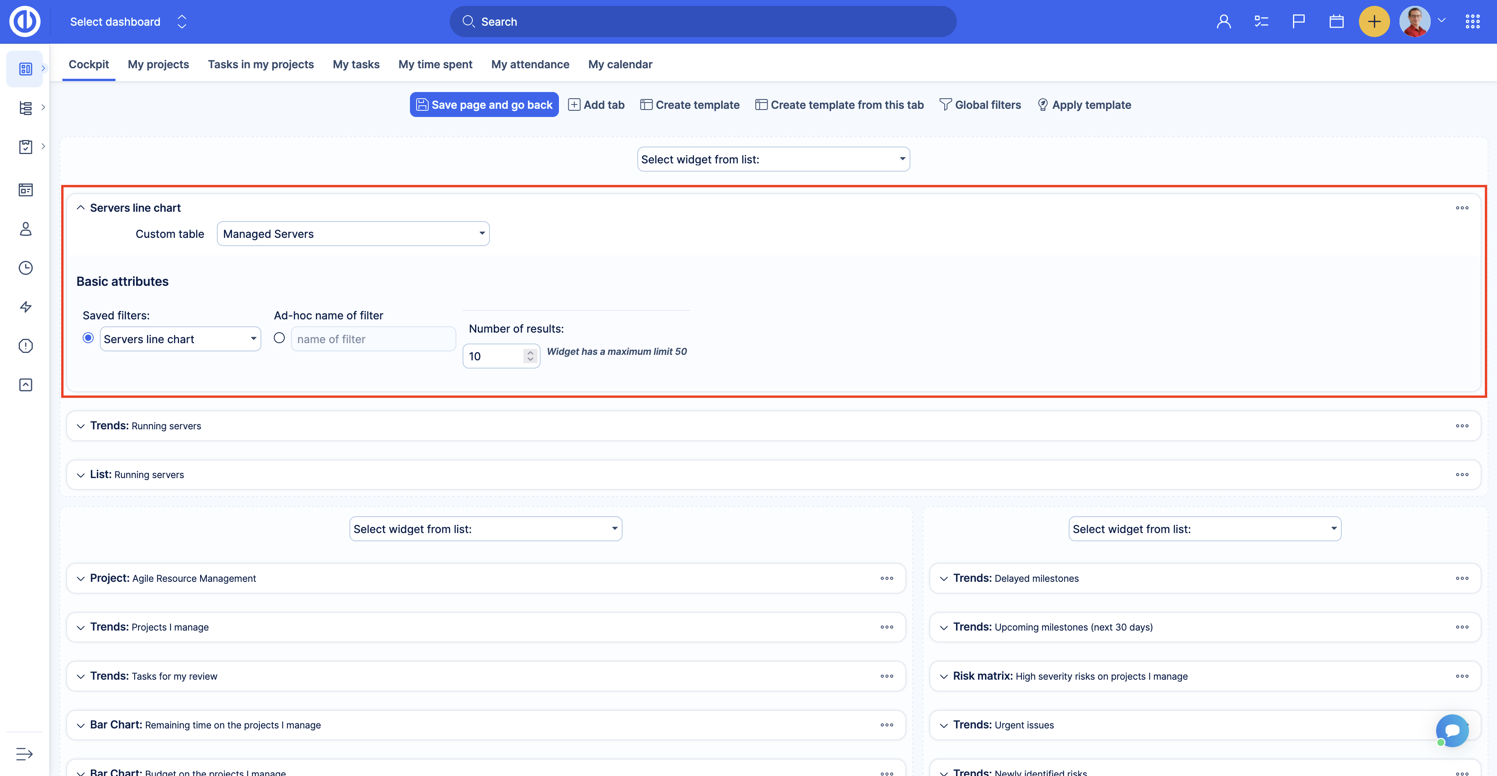Switch to the My tasks tab
Viewport: 1497px width, 776px height.
[x=356, y=64]
